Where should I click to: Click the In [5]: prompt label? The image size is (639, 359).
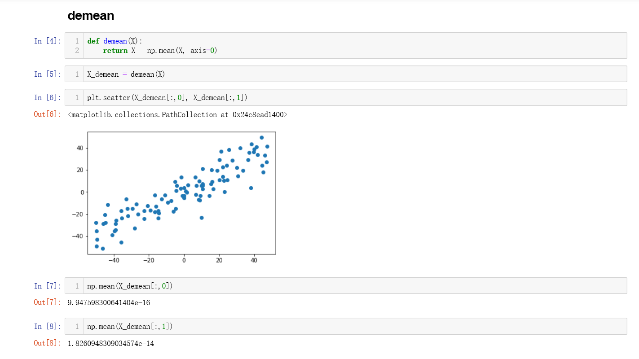coord(47,74)
